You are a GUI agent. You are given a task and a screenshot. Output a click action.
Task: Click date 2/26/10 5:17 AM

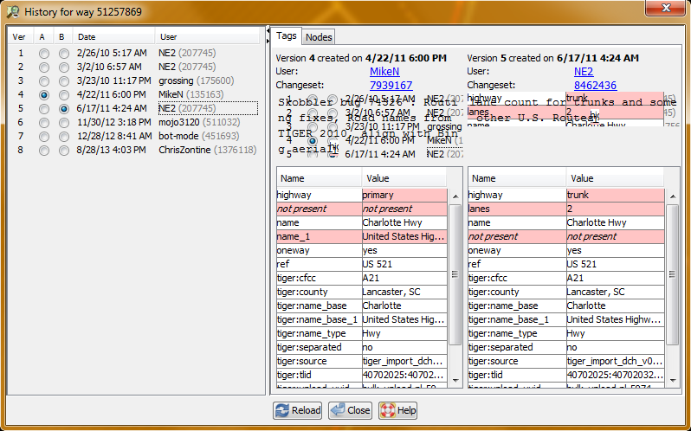point(112,54)
